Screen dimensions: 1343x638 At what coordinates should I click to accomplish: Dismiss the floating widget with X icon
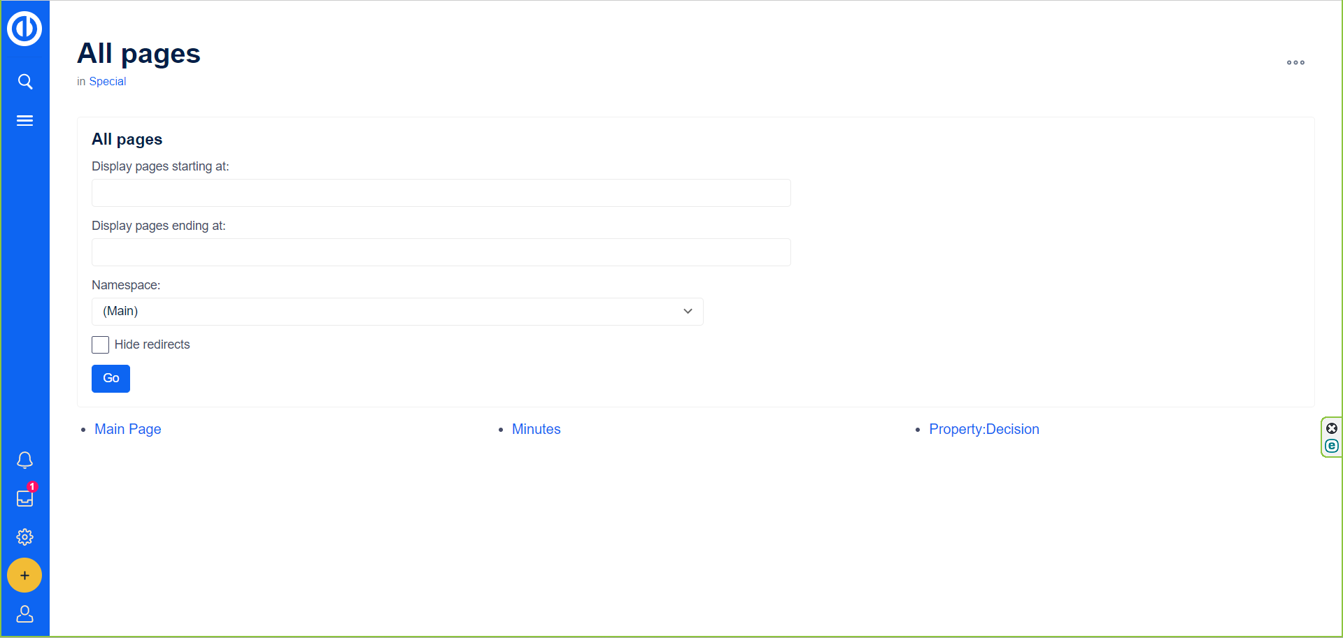pos(1332,428)
